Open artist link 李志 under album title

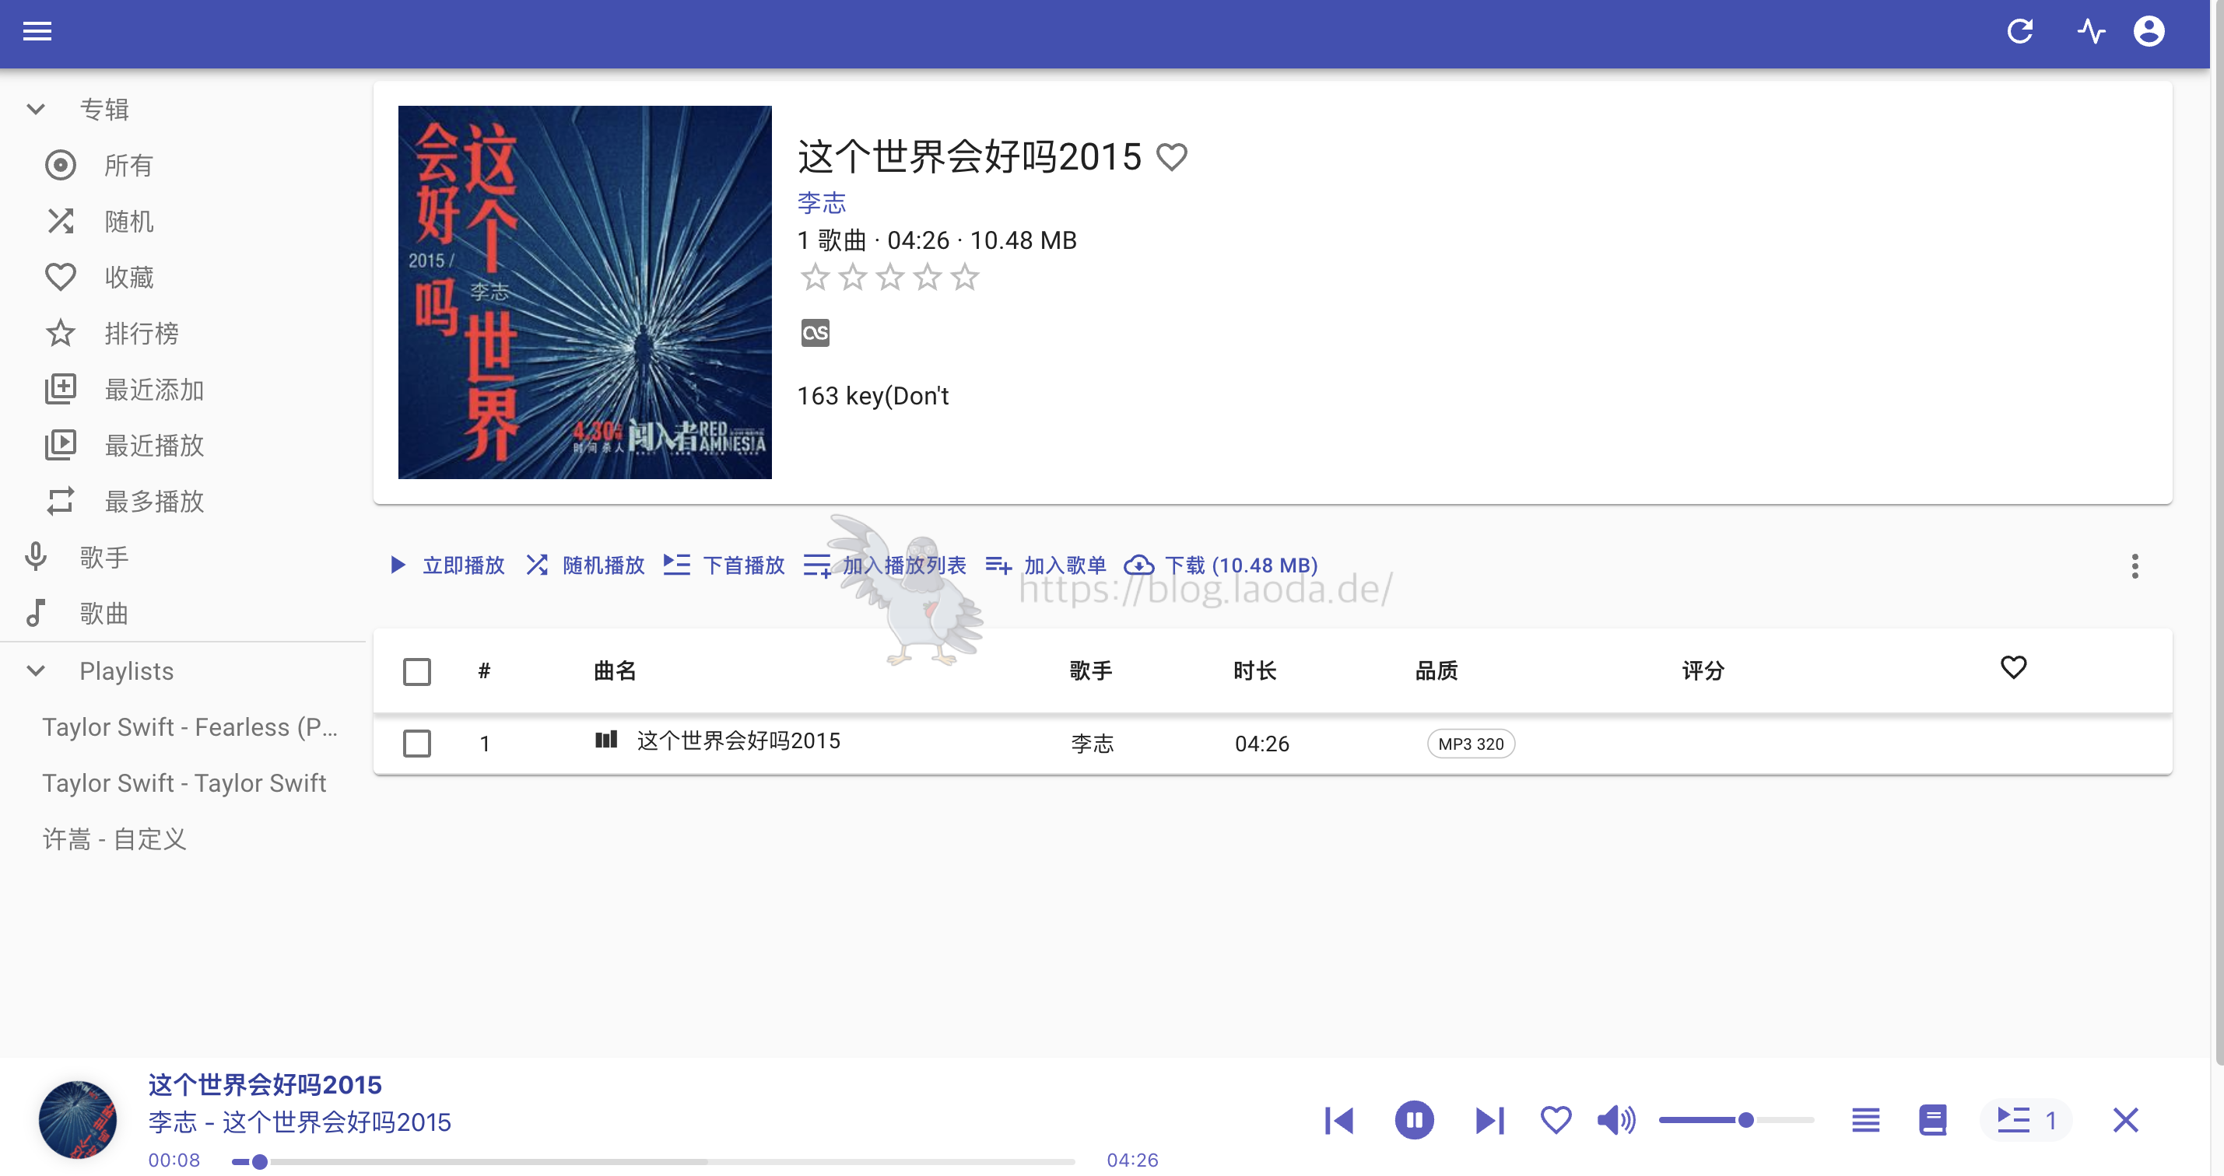821,203
